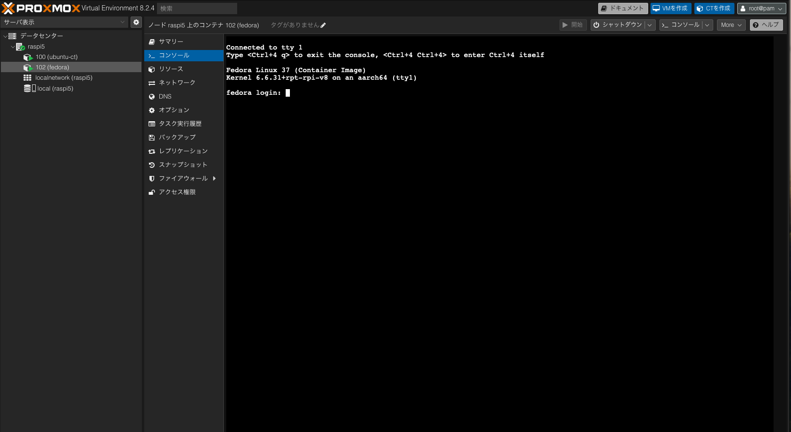Click the VMを作成 button
This screenshot has width=791, height=432.
point(671,8)
